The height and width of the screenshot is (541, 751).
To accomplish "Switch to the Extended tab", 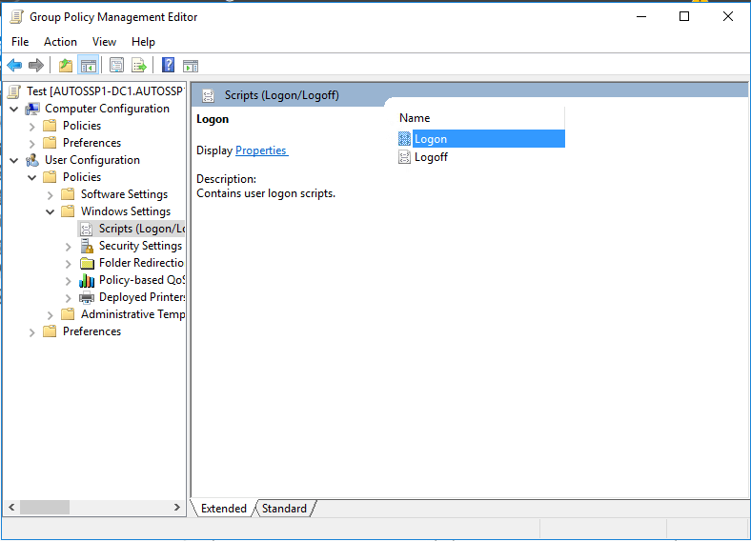I will coord(224,508).
